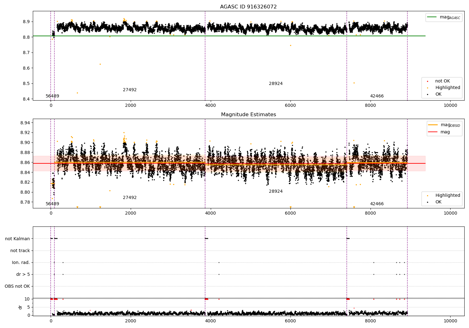Click the 'dr > 5' row label
This screenshot has width=469, height=328.
pyautogui.click(x=23, y=274)
